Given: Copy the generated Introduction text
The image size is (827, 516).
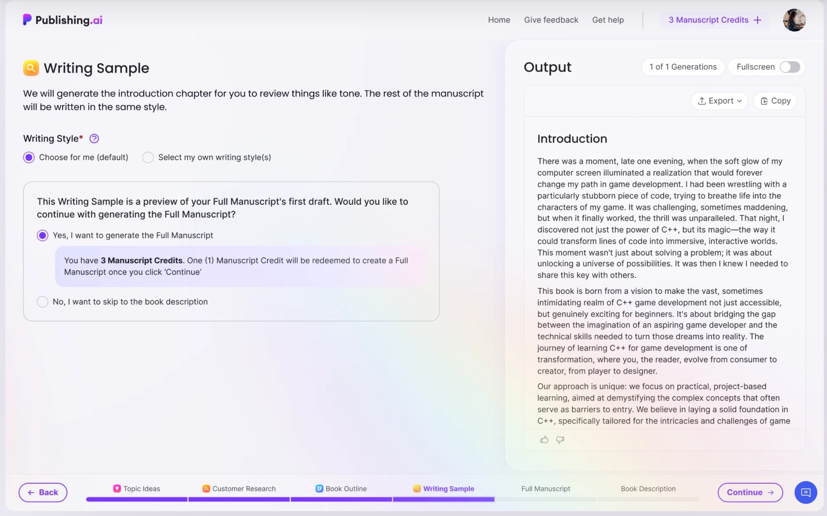Looking at the screenshot, I should pos(775,101).
